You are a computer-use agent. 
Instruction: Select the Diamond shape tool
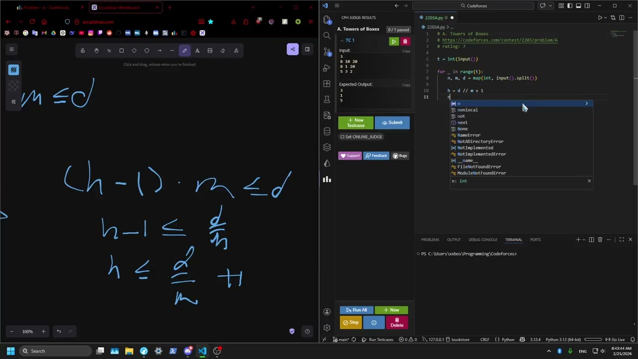click(x=134, y=50)
